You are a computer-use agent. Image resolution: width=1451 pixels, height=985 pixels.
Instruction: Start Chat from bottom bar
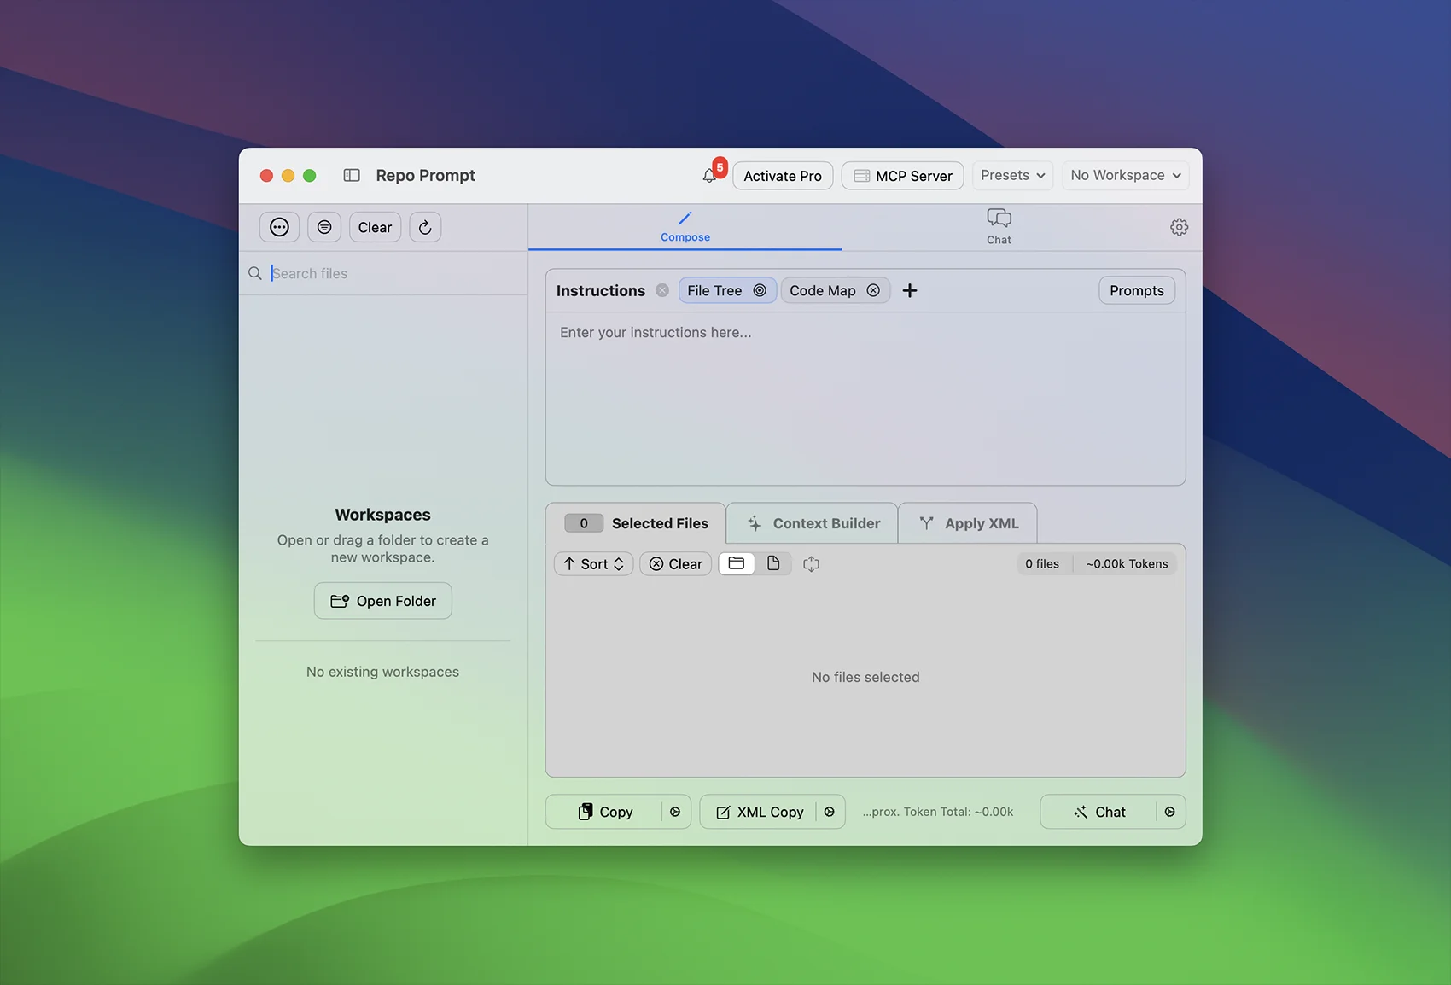pyautogui.click(x=1098, y=812)
